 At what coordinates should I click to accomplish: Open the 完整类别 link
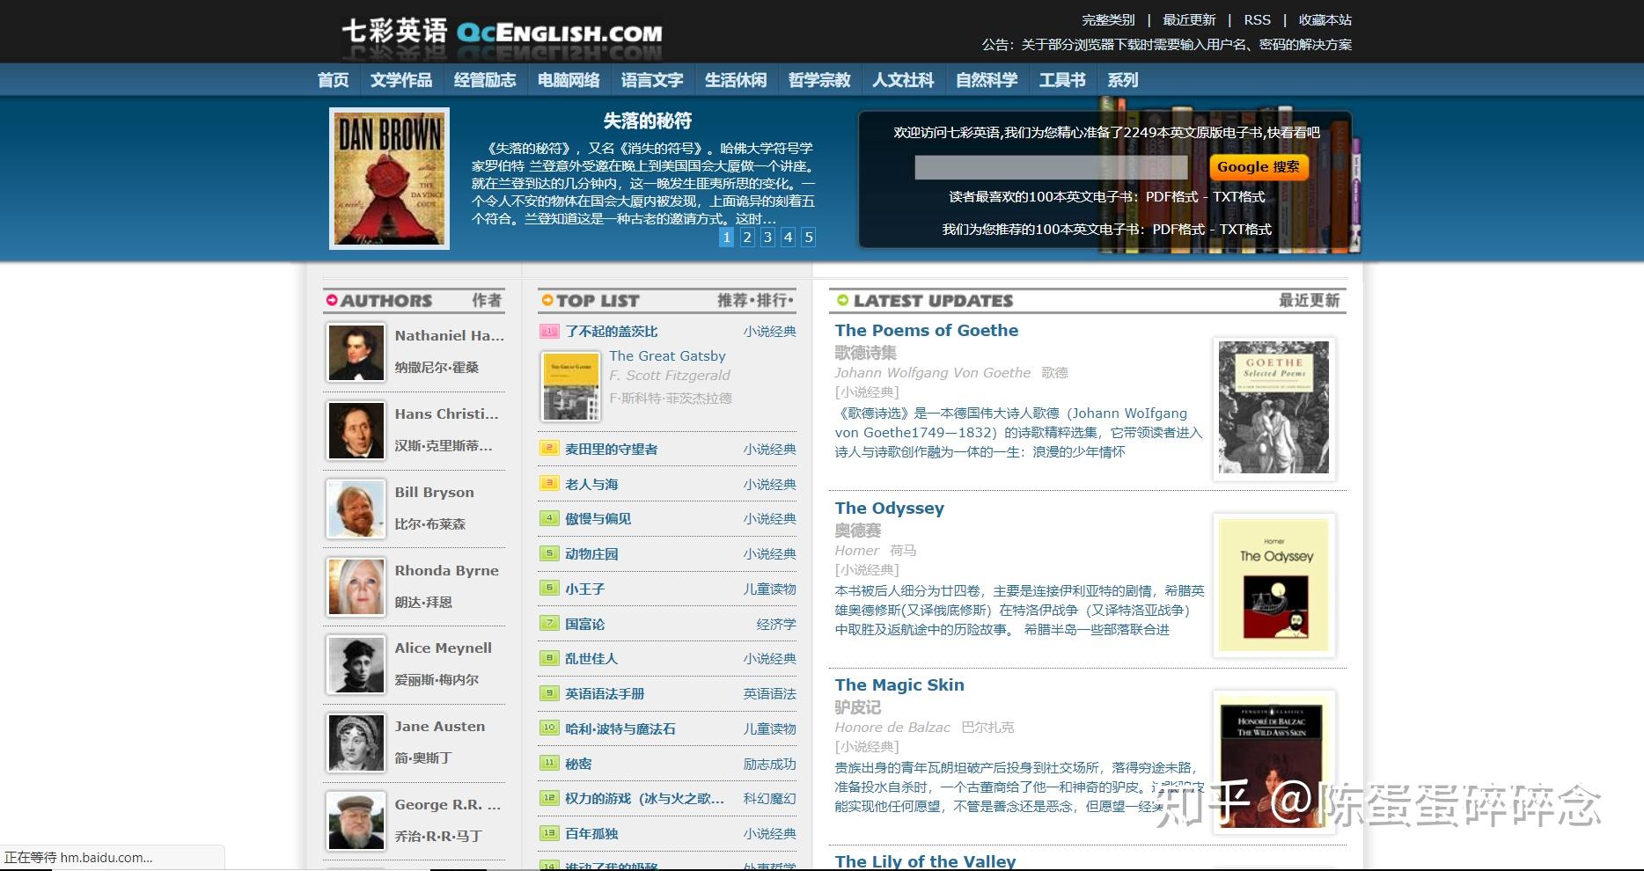tap(1107, 19)
